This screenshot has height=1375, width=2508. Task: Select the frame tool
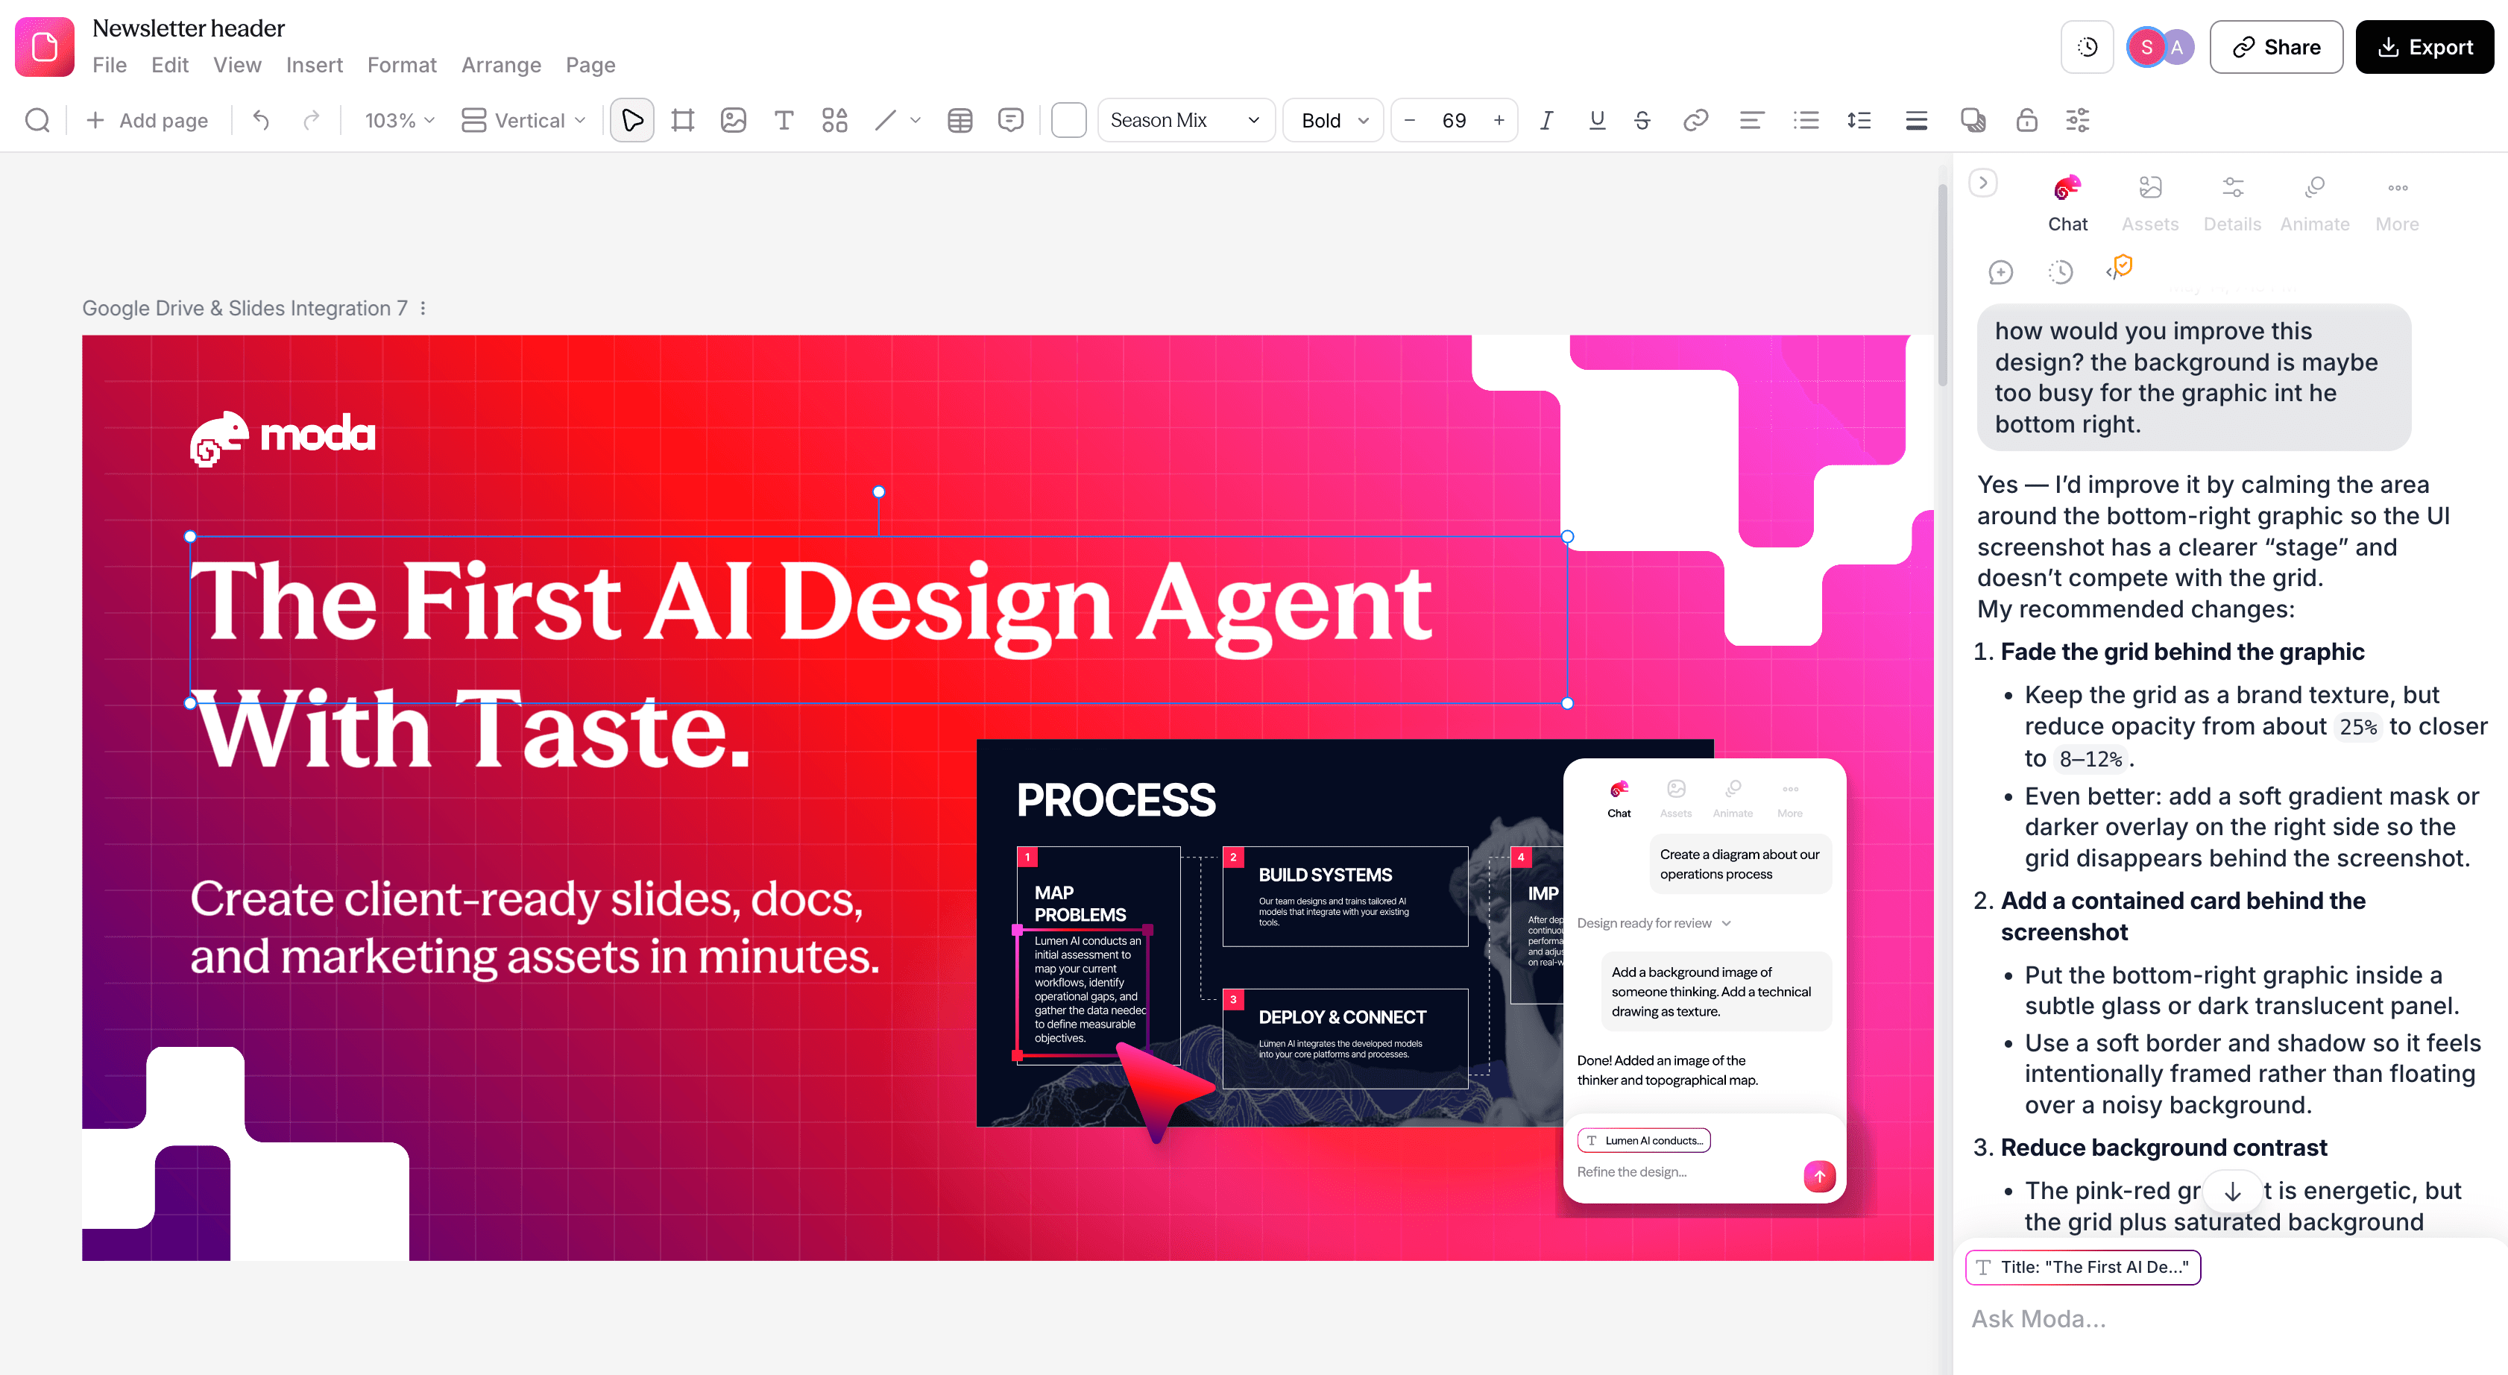pos(682,121)
